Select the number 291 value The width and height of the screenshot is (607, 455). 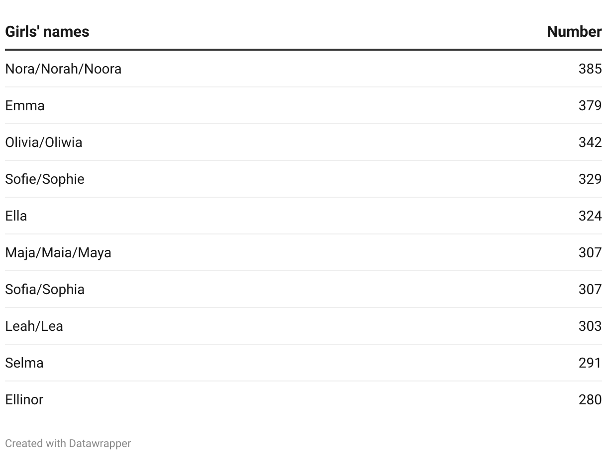pyautogui.click(x=590, y=363)
